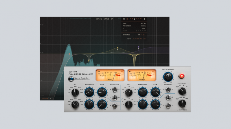Image resolution: width=231 pixels, height=129 pixels.
Task: Set Dynamics to Ext.
Action: [144, 35]
